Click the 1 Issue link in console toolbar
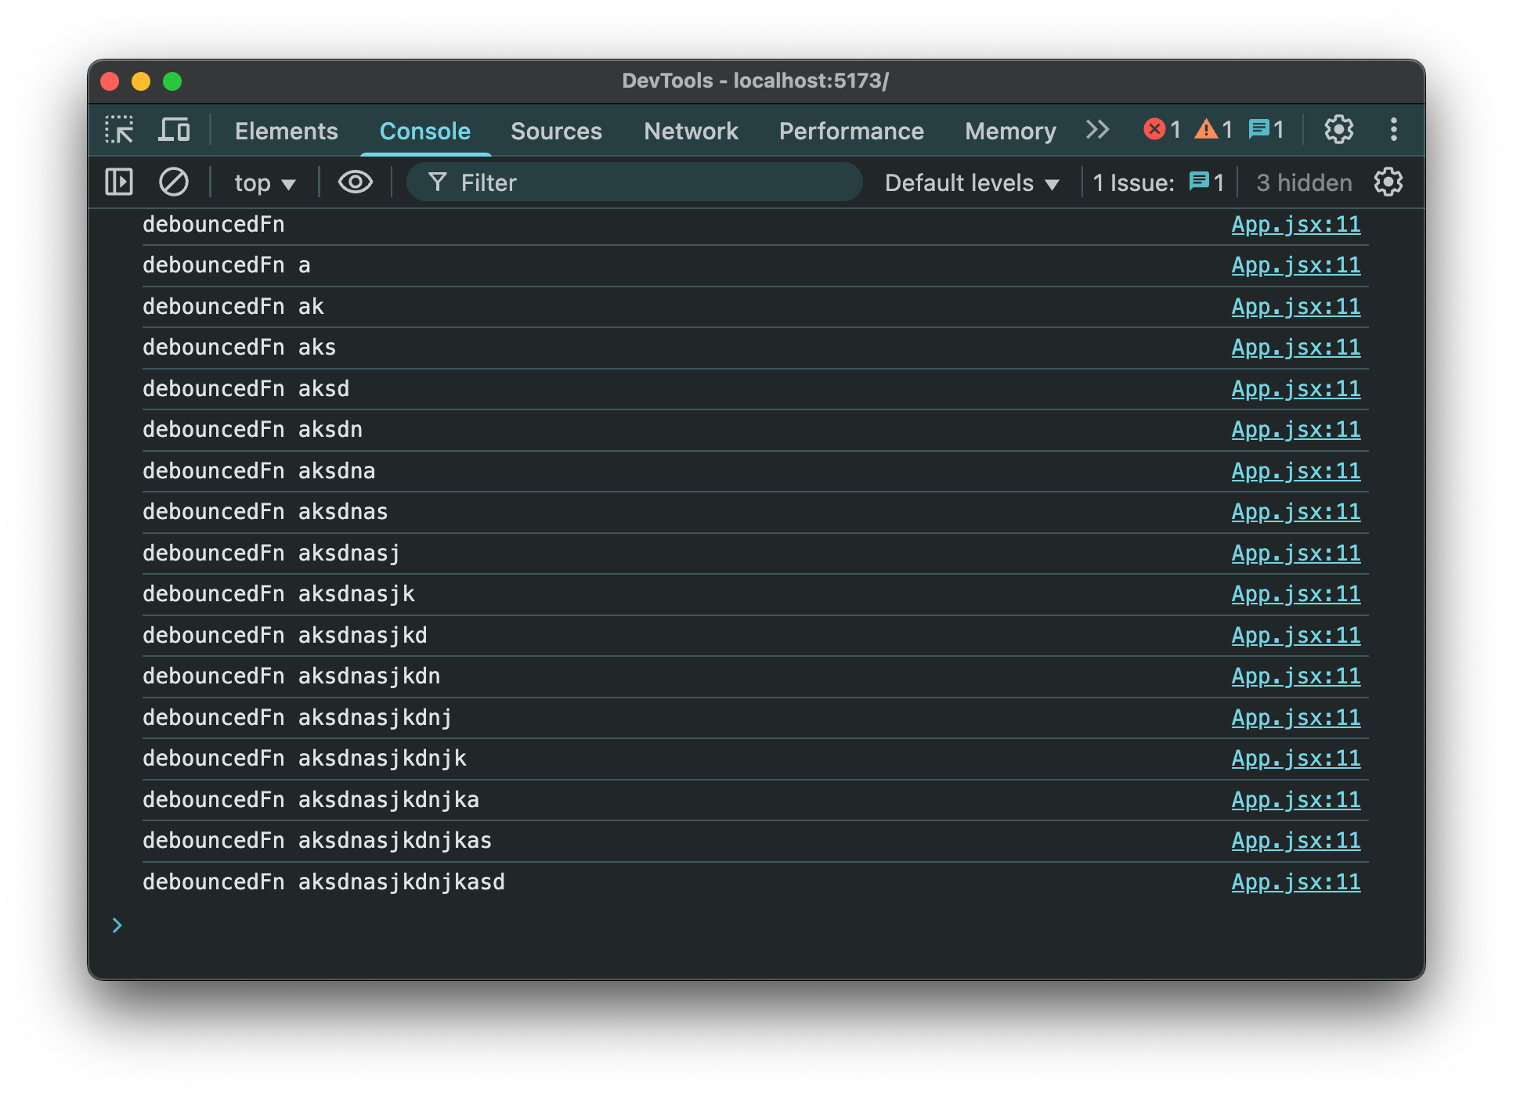Viewport: 1513px width, 1096px height. (x=1157, y=183)
